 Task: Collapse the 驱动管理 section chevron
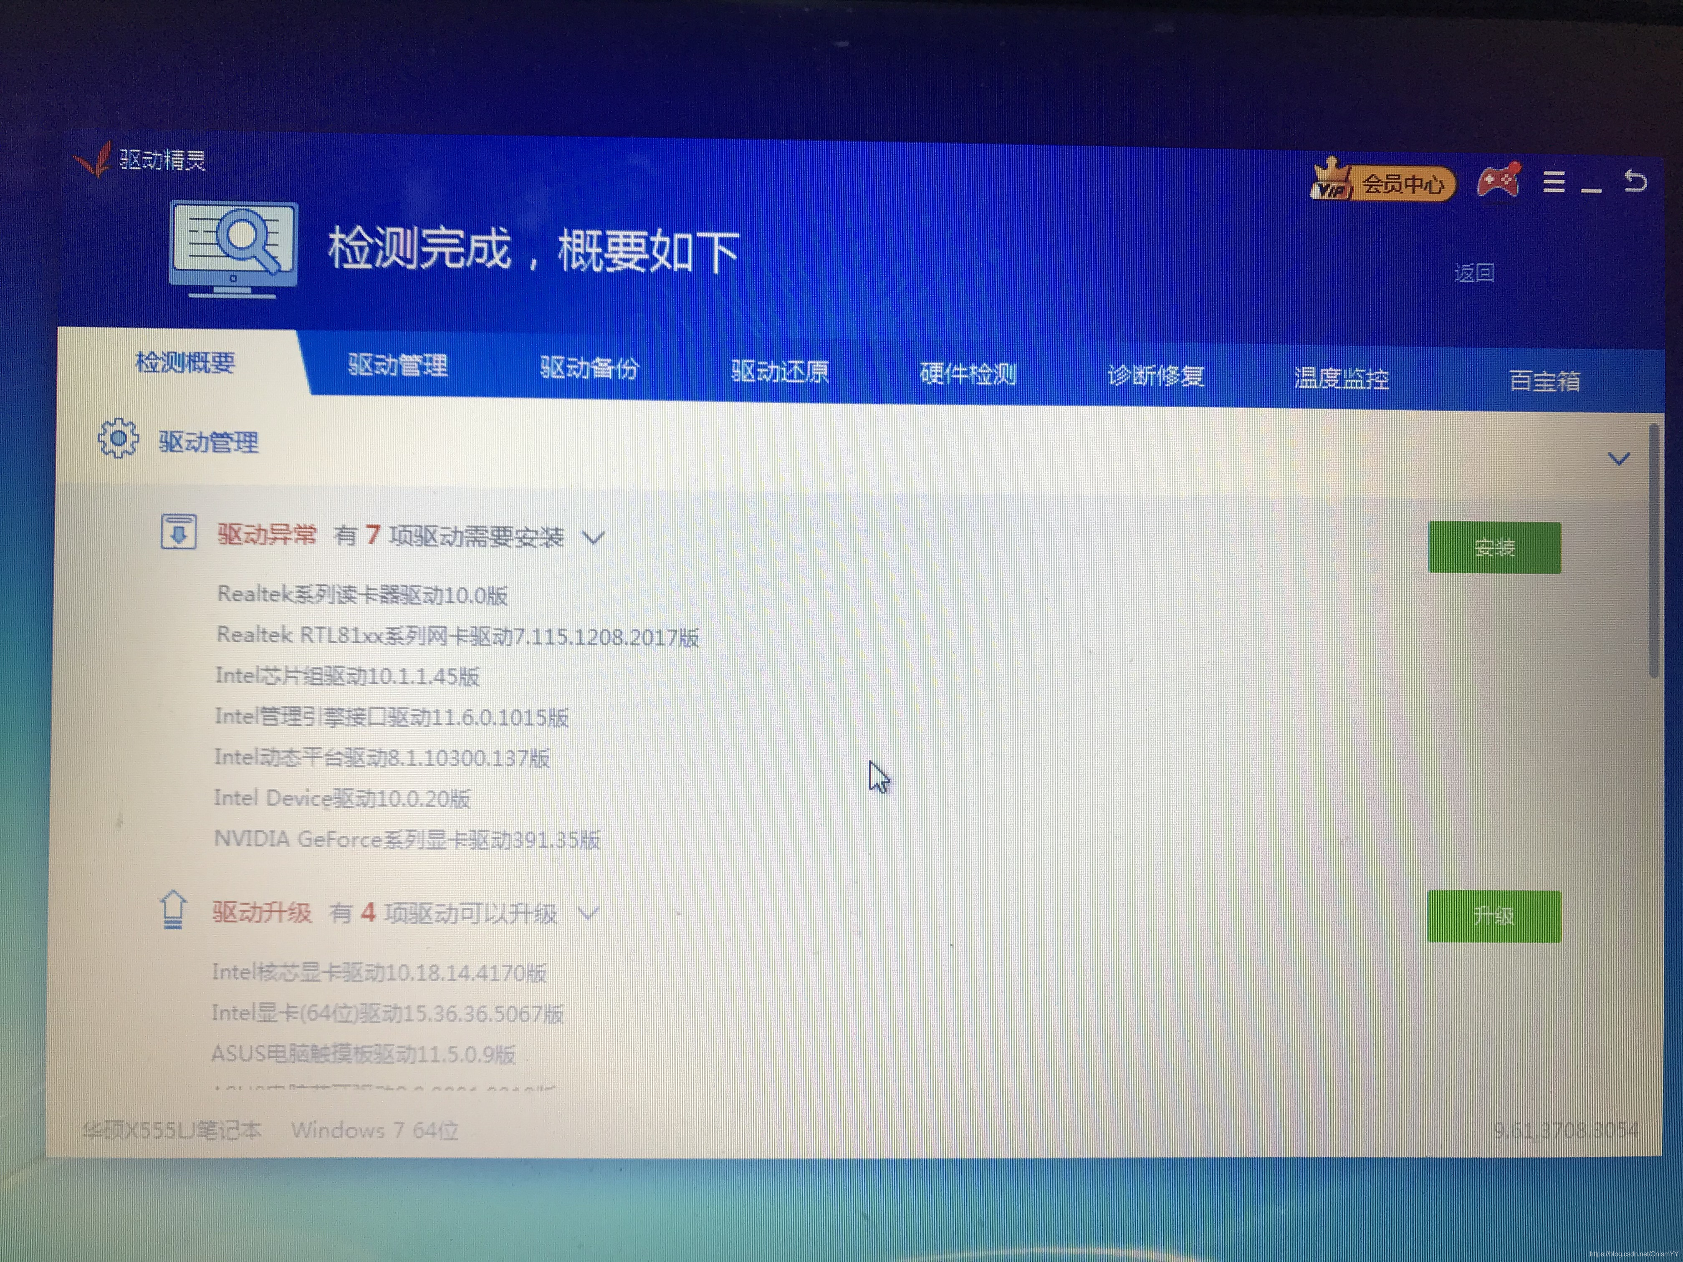click(1618, 459)
